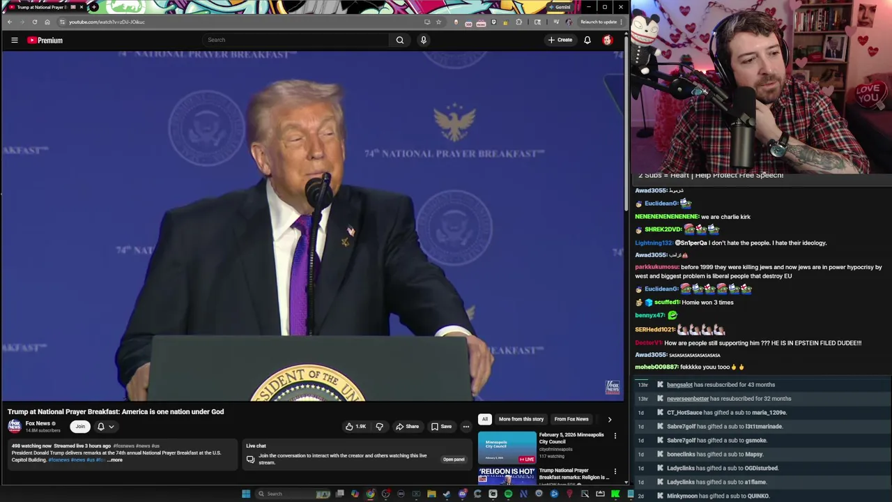Focus the YouTube search field

(296, 40)
